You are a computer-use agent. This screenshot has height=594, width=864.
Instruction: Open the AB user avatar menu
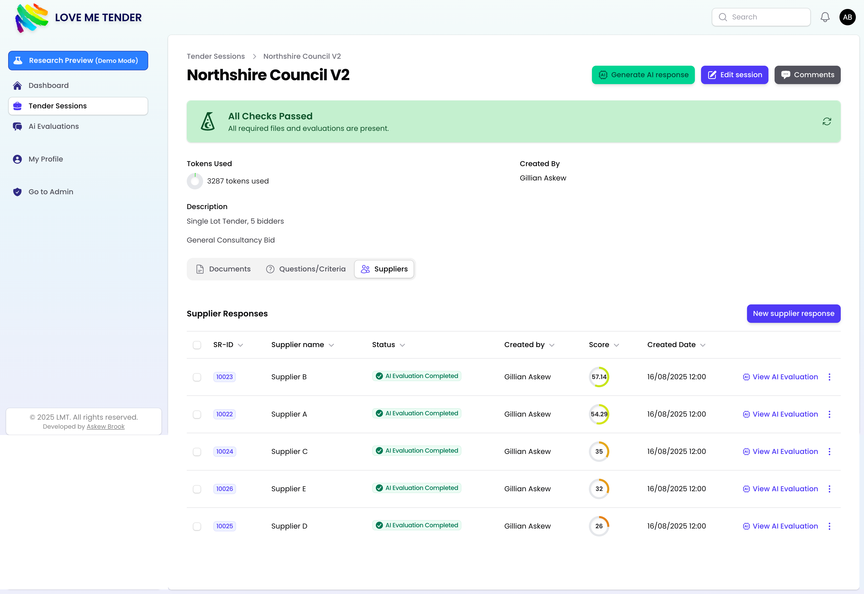[847, 17]
